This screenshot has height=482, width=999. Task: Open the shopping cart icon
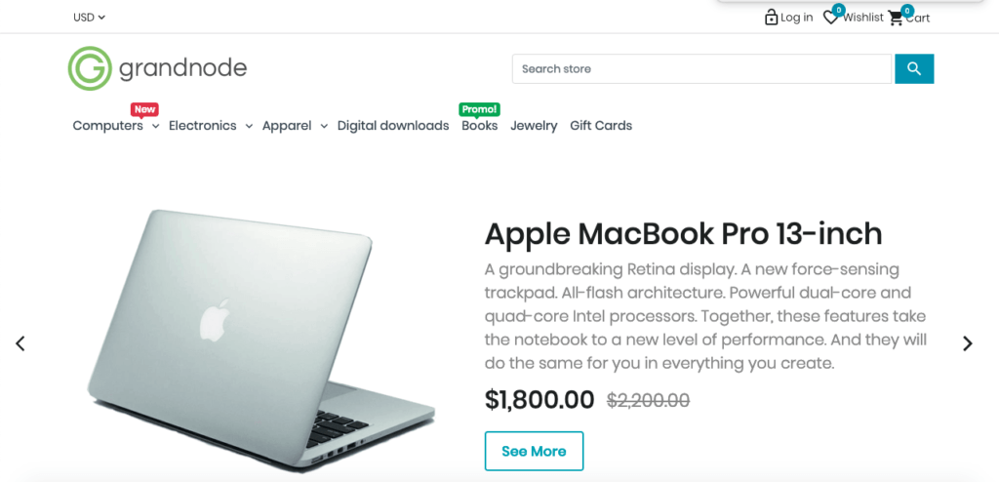coord(896,18)
